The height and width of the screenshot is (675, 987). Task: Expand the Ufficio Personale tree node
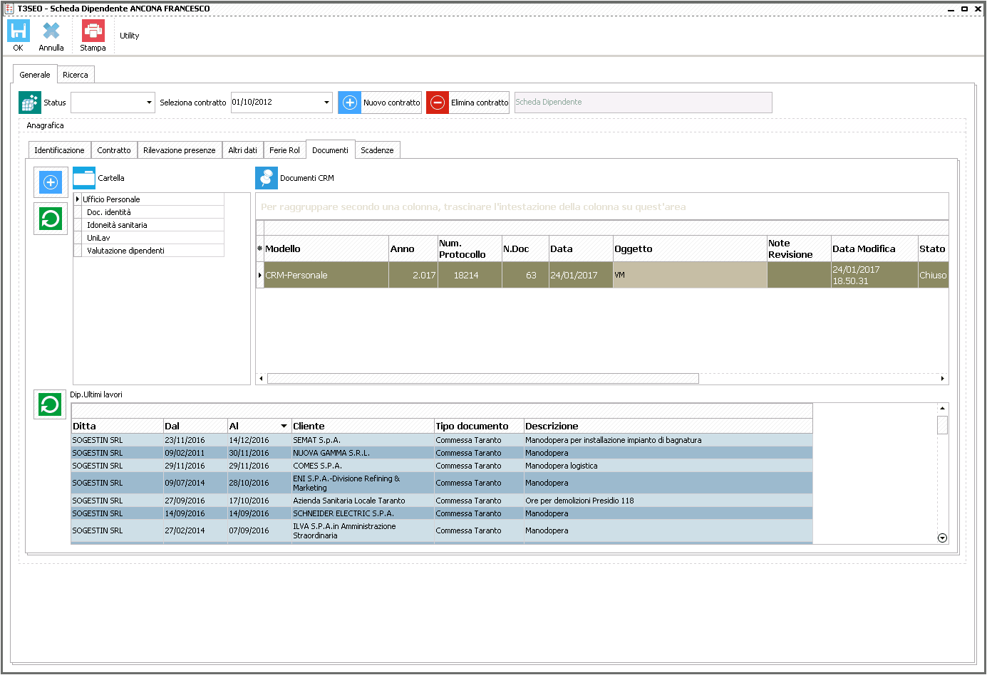78,199
